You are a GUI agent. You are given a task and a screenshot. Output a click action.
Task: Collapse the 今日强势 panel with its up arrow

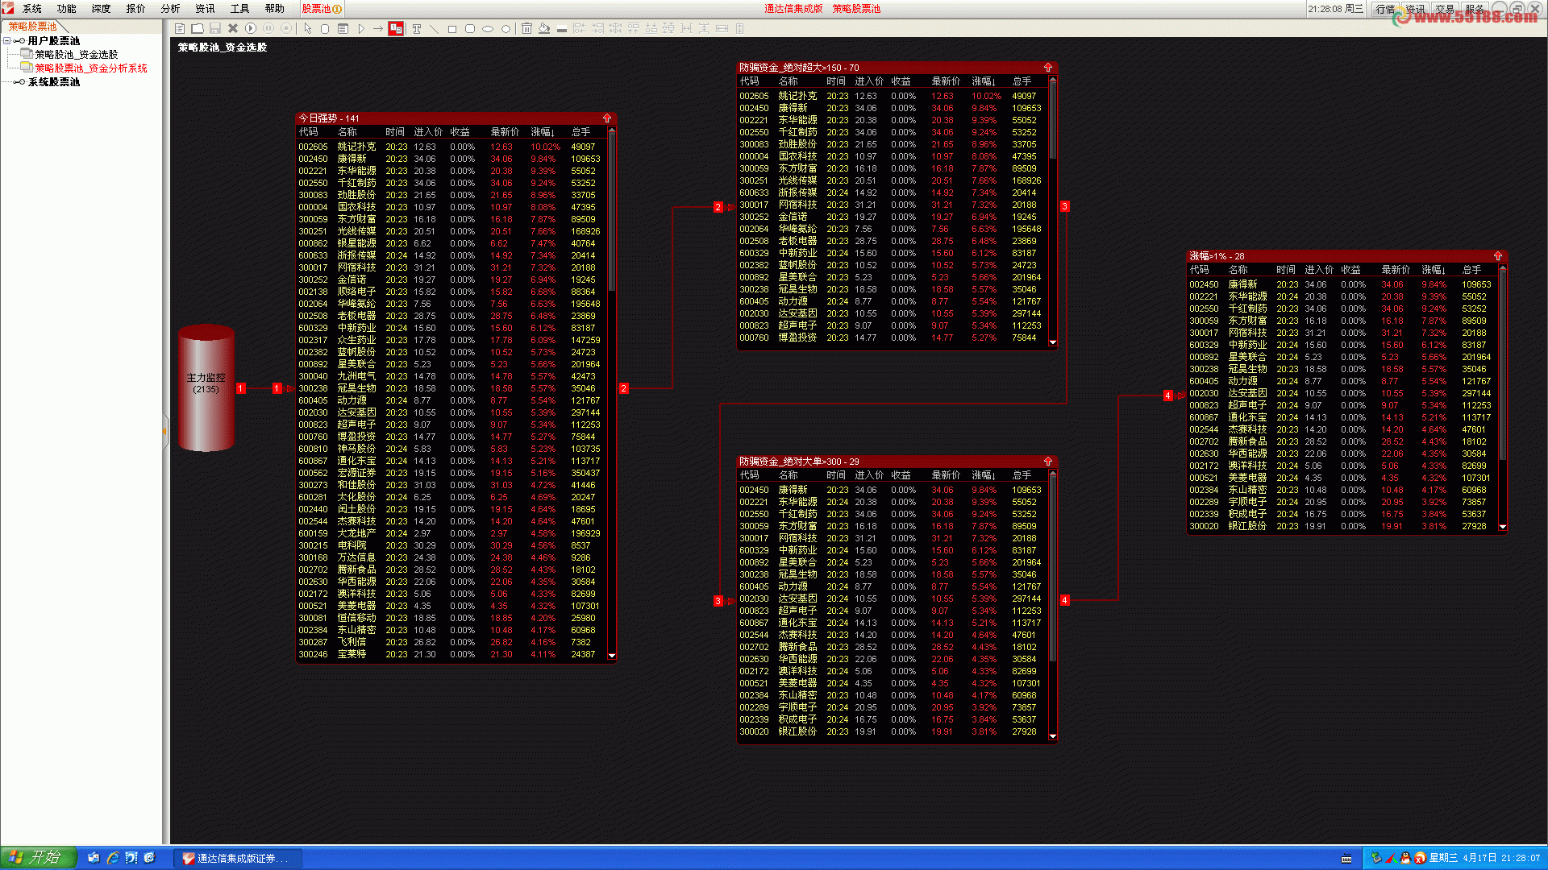coord(607,118)
